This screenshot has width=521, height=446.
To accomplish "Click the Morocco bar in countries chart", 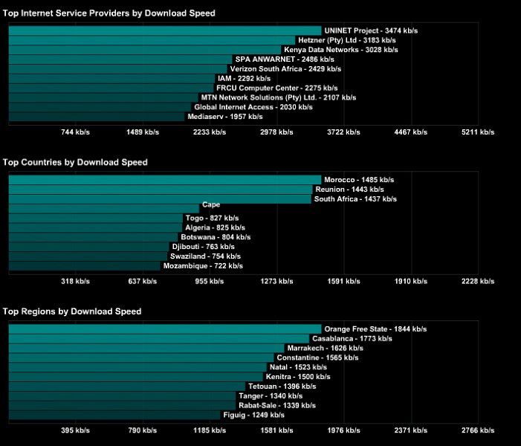I will [165, 180].
